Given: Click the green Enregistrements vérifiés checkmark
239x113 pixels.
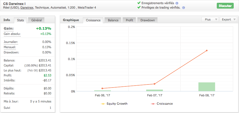Looking at the screenshot, I should [x=139, y=3].
